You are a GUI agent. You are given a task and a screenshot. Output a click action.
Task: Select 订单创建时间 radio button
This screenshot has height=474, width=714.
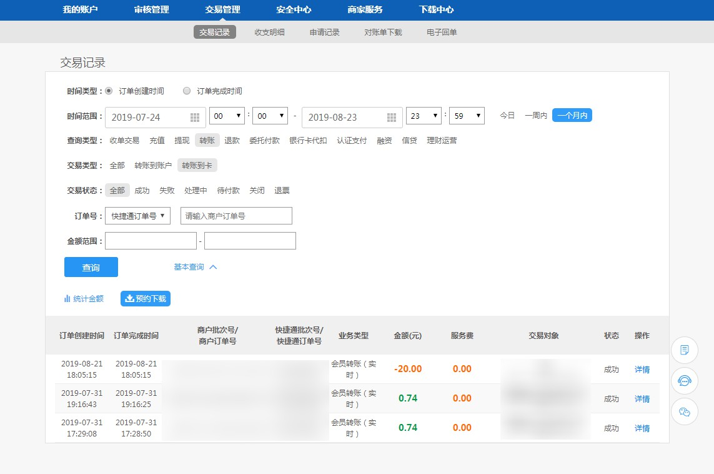point(109,91)
